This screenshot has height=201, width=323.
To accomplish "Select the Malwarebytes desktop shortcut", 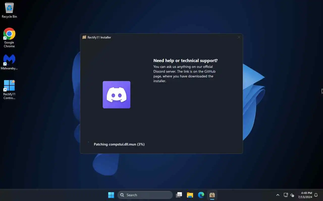I will coord(9,62).
